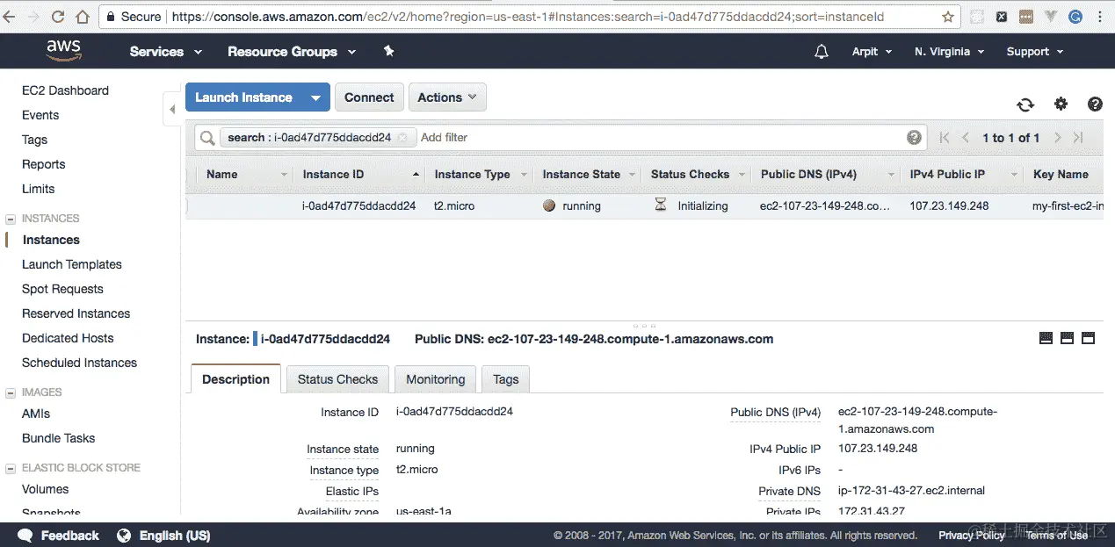Open the settings gear for table preferences
1115x547 pixels.
tap(1061, 104)
